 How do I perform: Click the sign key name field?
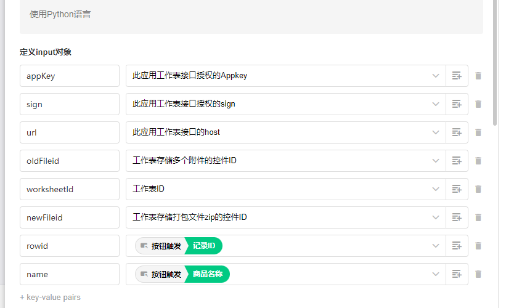point(69,104)
